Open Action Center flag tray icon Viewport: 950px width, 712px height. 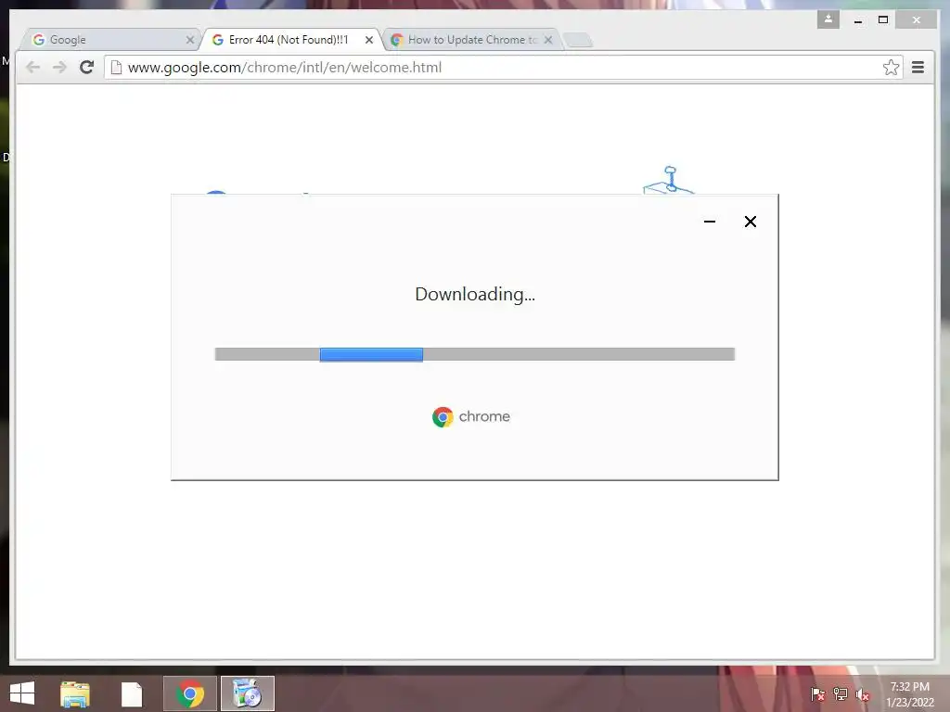click(x=817, y=693)
